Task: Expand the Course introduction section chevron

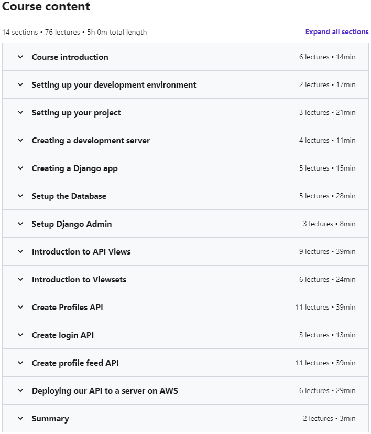Action: tap(20, 57)
